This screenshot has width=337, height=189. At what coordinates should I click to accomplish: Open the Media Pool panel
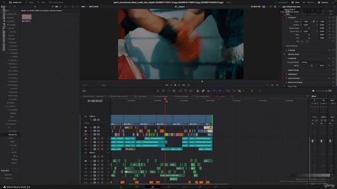[15, 2]
